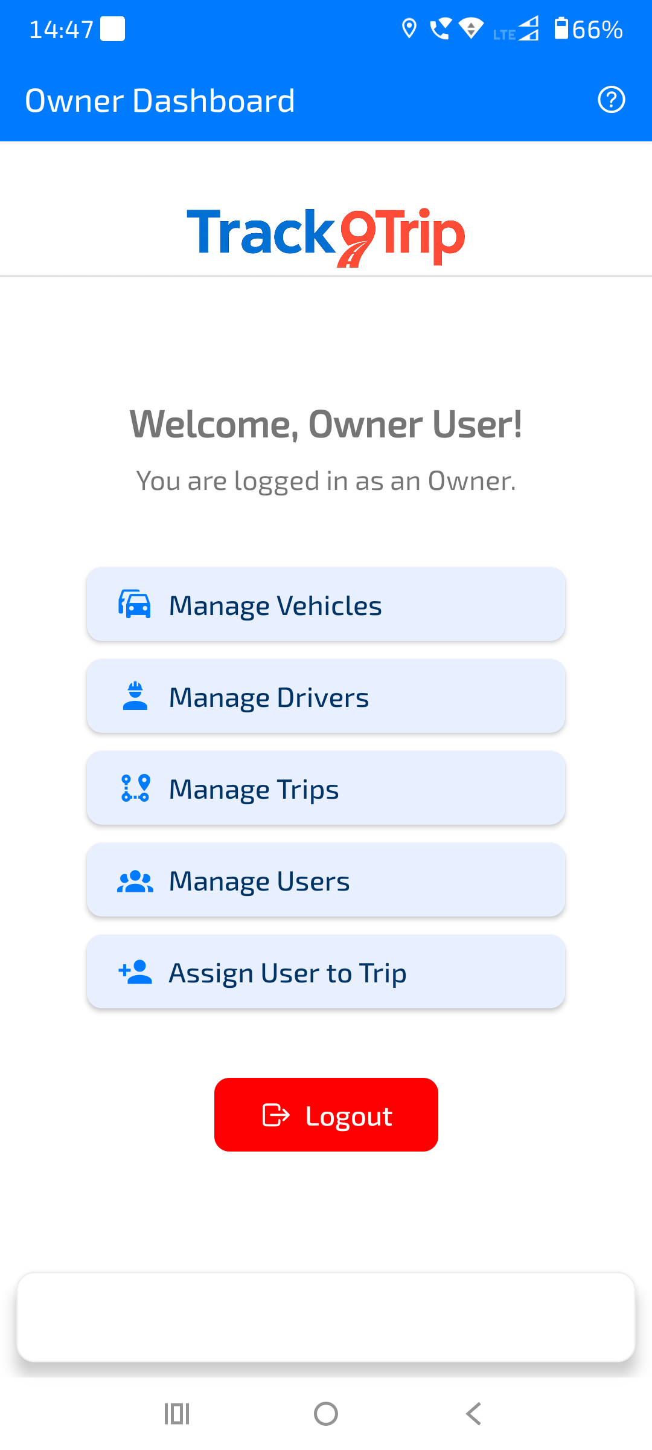652x1450 pixels.
Task: Tap the Owner Dashboard title
Action: (160, 100)
